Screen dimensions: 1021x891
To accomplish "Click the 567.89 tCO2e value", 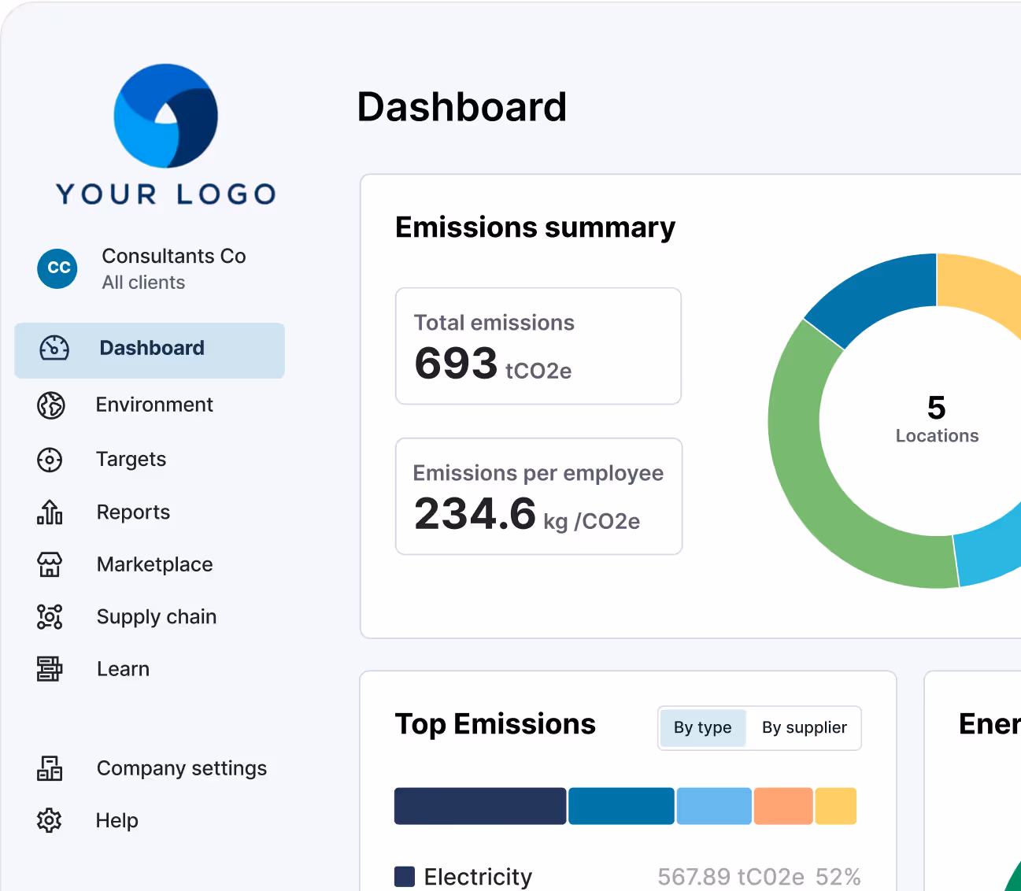I will (x=731, y=877).
